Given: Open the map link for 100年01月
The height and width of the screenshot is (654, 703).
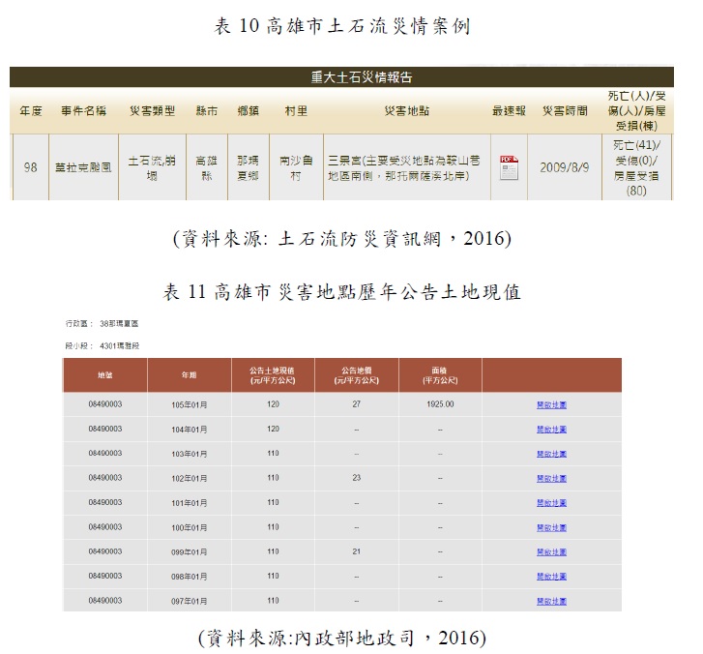Looking at the screenshot, I should click(x=551, y=527).
